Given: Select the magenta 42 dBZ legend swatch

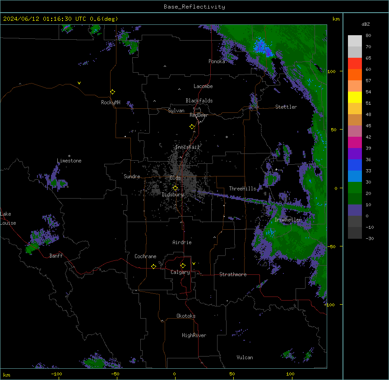Looking at the screenshot, I should point(355,142).
